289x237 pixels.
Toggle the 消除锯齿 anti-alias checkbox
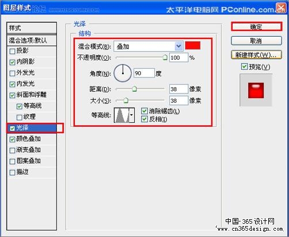coord(144,111)
